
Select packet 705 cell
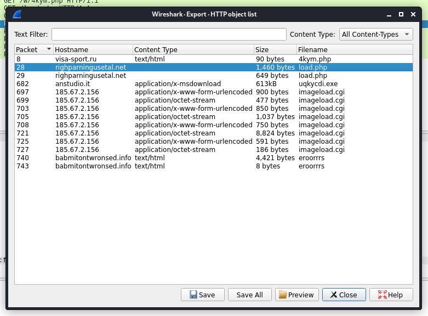point(22,116)
